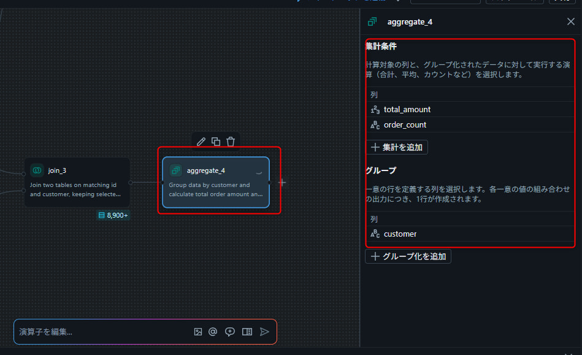The width and height of the screenshot is (582, 355).
Task: Click the numeric type icon beside total_amount
Action: coord(375,110)
